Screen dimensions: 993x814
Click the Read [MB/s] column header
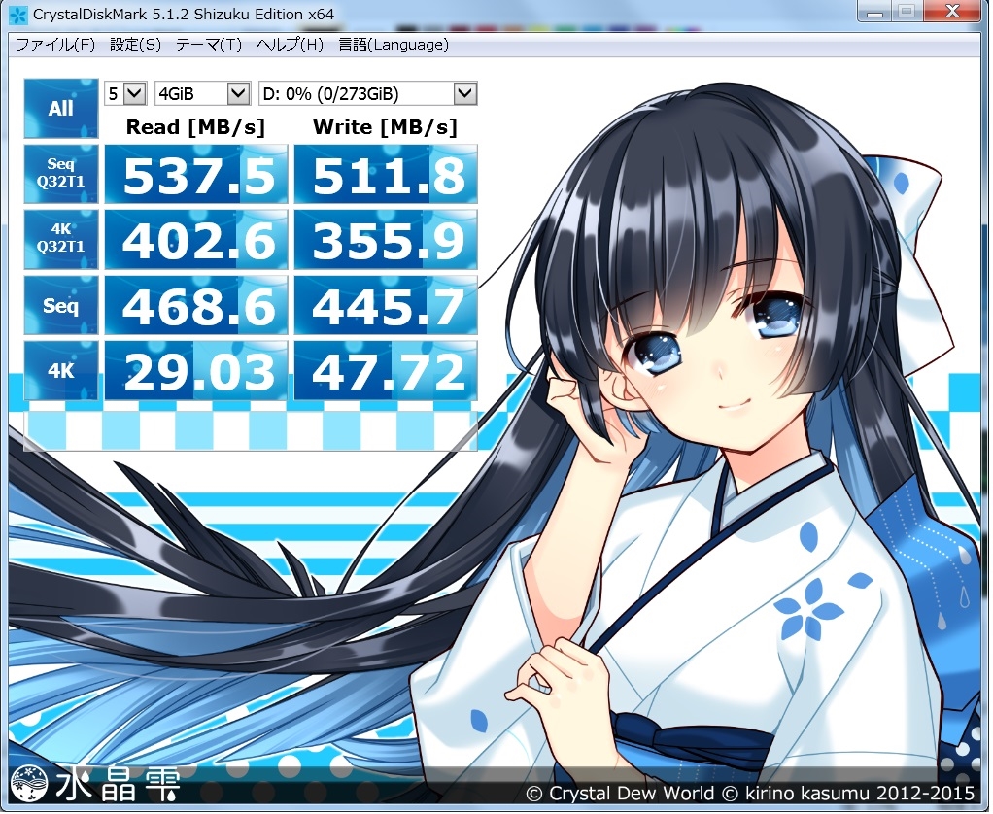coord(195,126)
